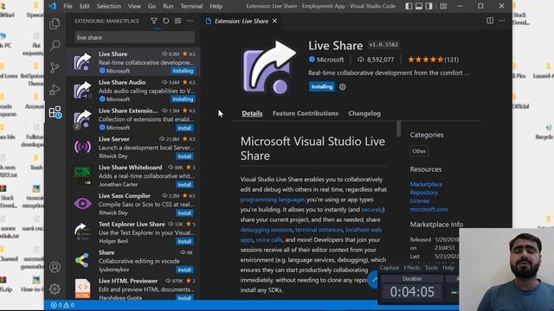554x311 pixels.
Task: Install Test Explorer Live Share
Action: point(184,242)
